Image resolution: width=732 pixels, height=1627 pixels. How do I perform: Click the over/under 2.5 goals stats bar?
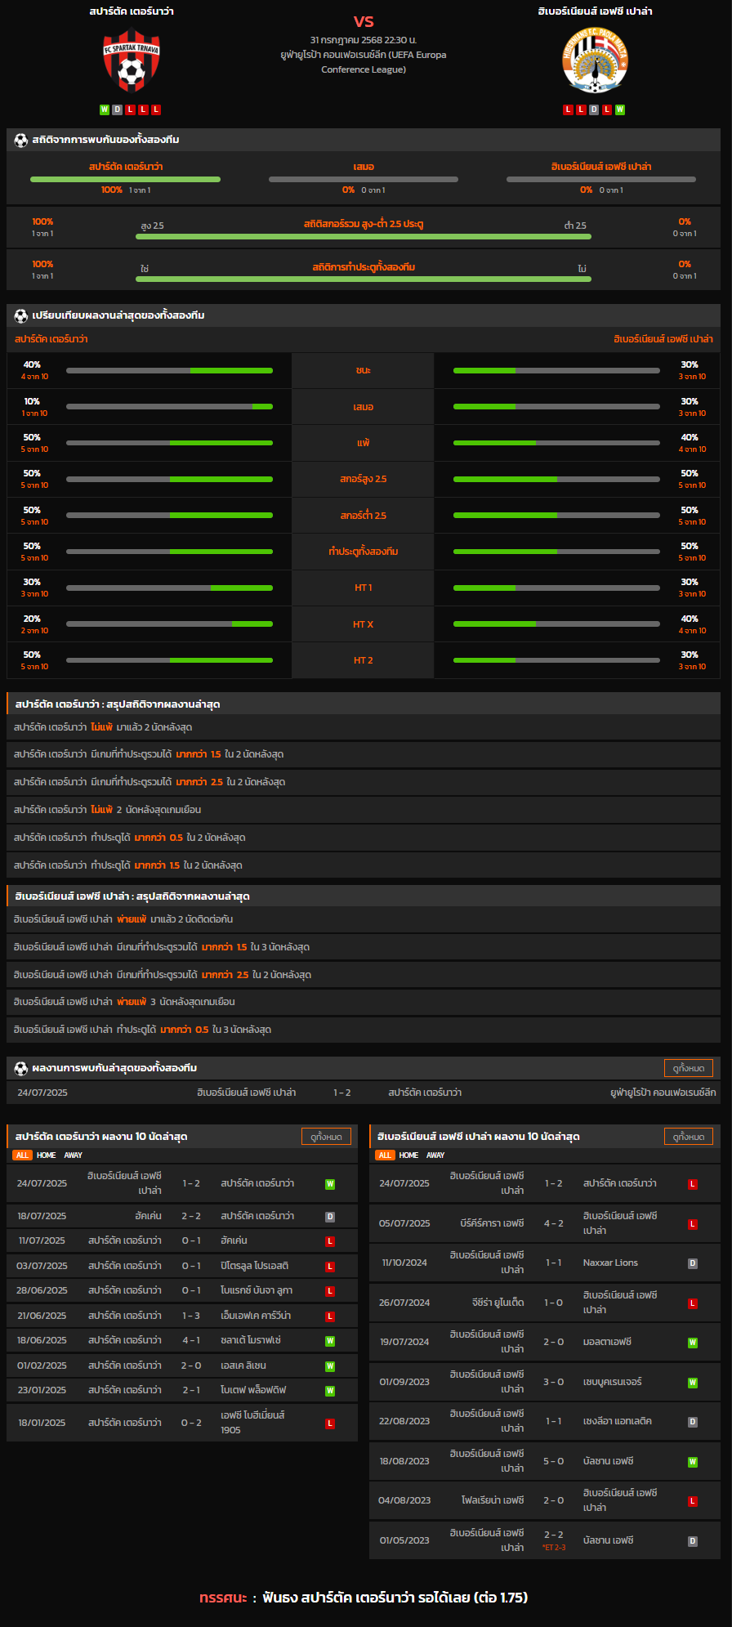(x=364, y=236)
